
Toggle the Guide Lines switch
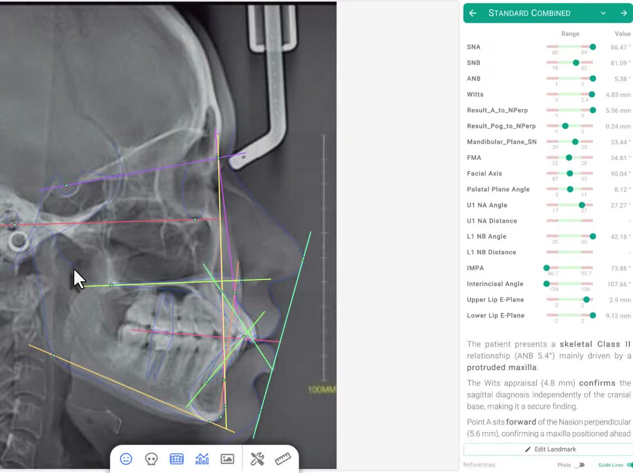tap(629, 465)
